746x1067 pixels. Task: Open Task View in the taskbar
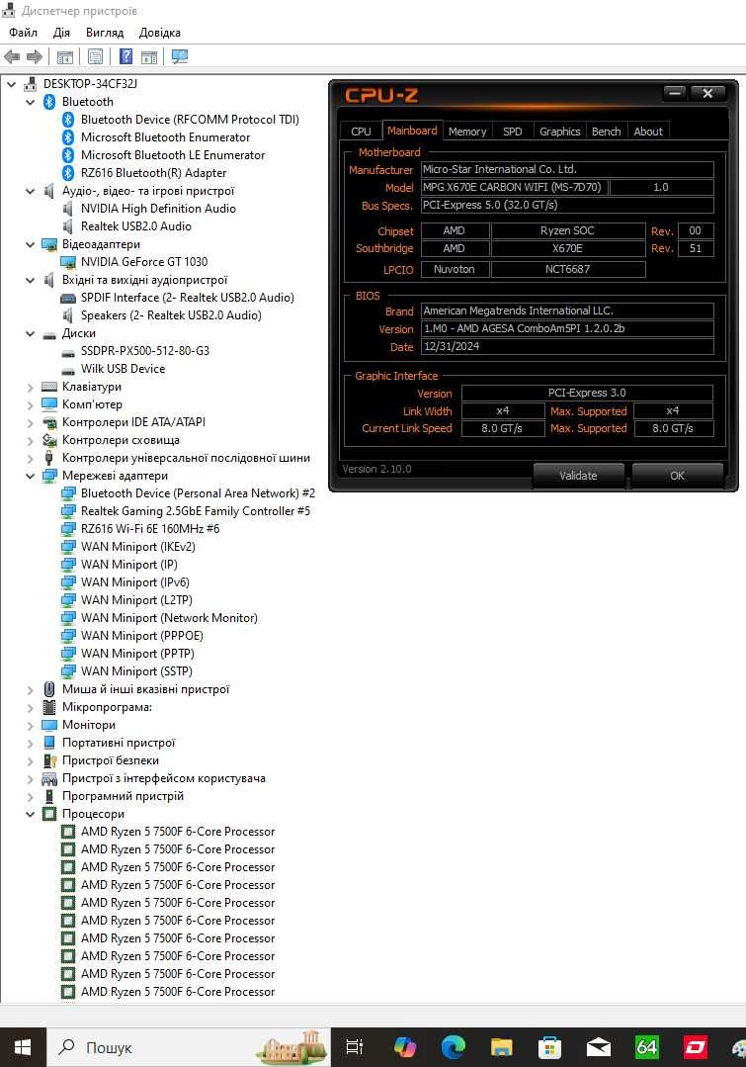(355, 1047)
